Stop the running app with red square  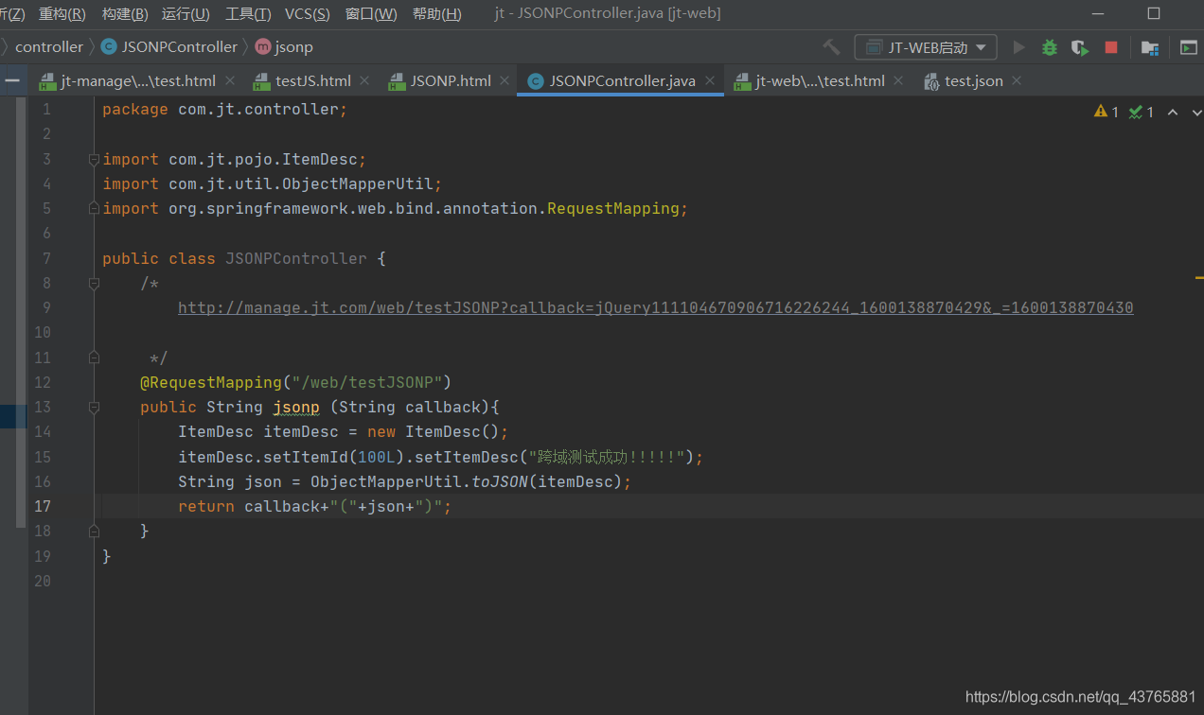[x=1111, y=47]
